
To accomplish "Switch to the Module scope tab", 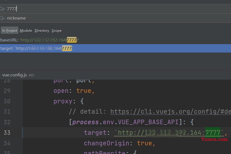I will pyautogui.click(x=26, y=30).
